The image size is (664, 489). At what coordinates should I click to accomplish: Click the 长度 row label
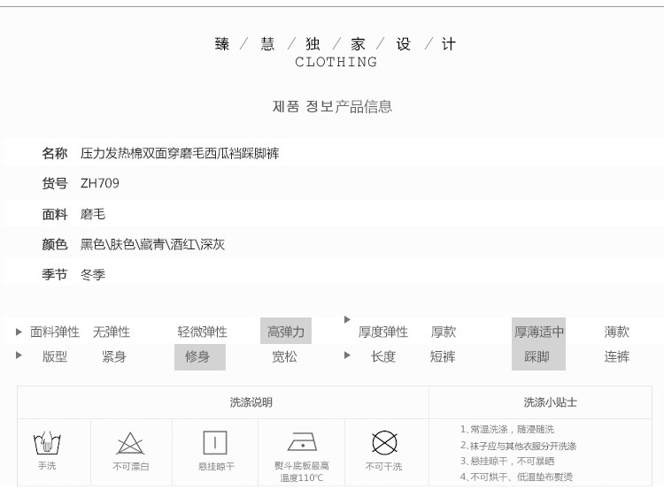[383, 356]
